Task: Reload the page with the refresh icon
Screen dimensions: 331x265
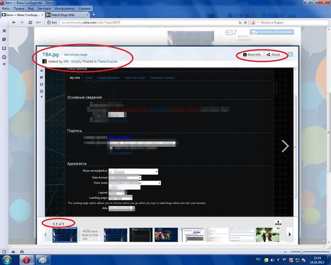Action: click(x=30, y=23)
